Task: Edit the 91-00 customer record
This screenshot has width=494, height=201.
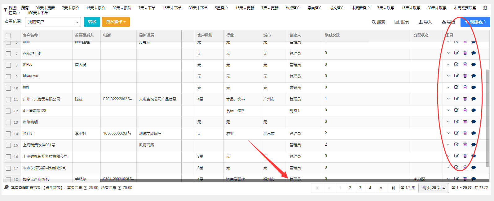Action: click(x=457, y=64)
